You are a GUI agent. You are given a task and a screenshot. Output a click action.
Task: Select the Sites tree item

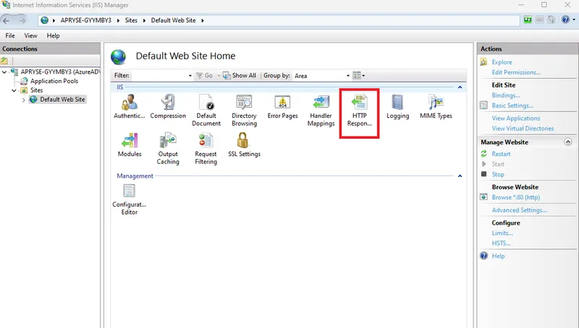(x=37, y=90)
